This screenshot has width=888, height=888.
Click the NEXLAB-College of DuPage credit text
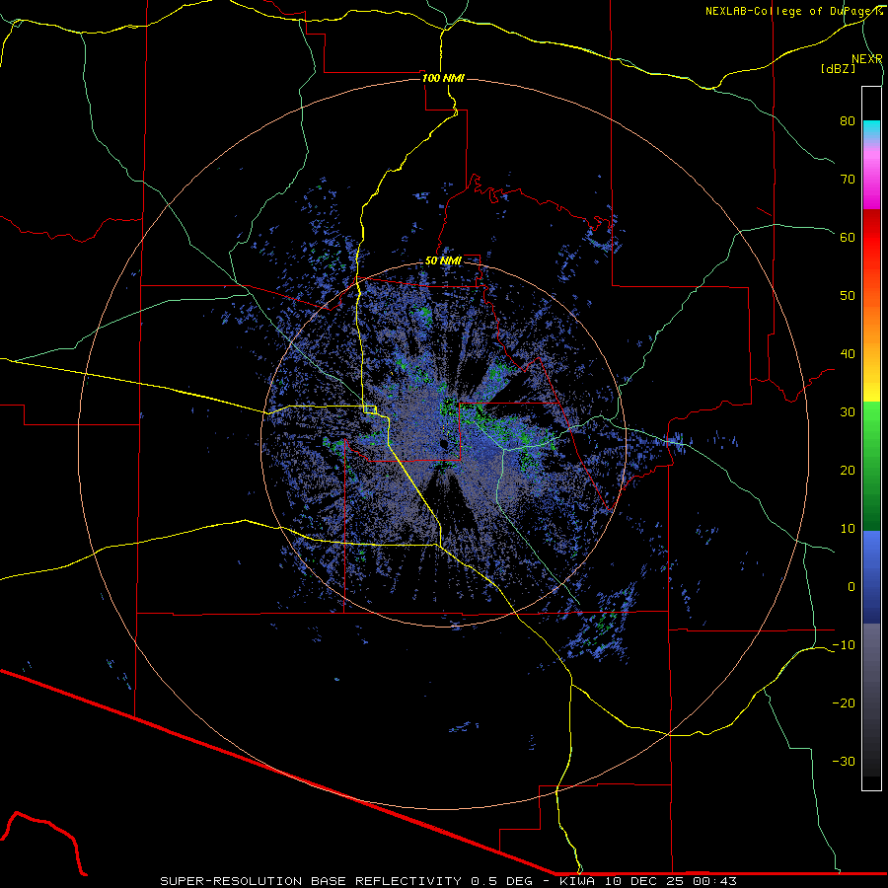(x=793, y=11)
